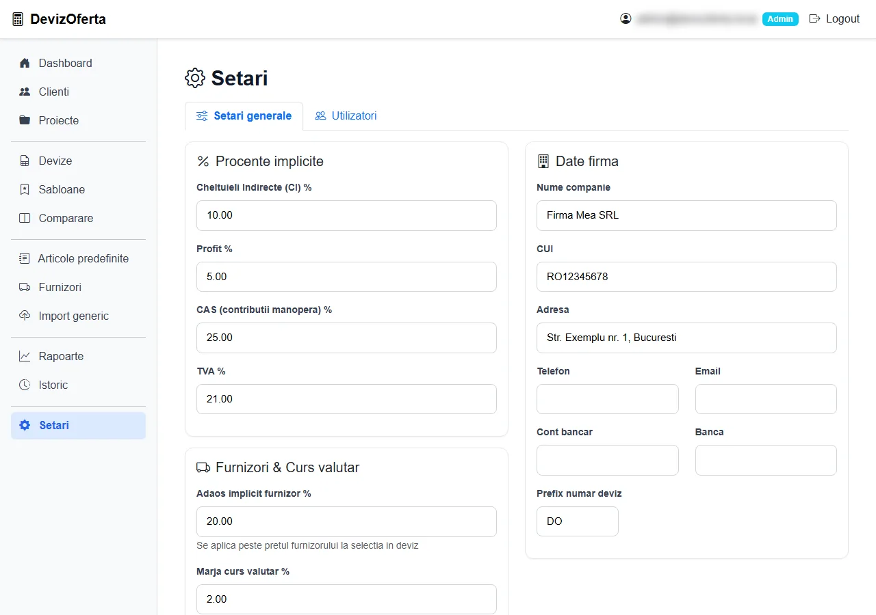Click the percent icon beside Procente implicite
Image resolution: width=876 pixels, height=615 pixels.
click(203, 161)
